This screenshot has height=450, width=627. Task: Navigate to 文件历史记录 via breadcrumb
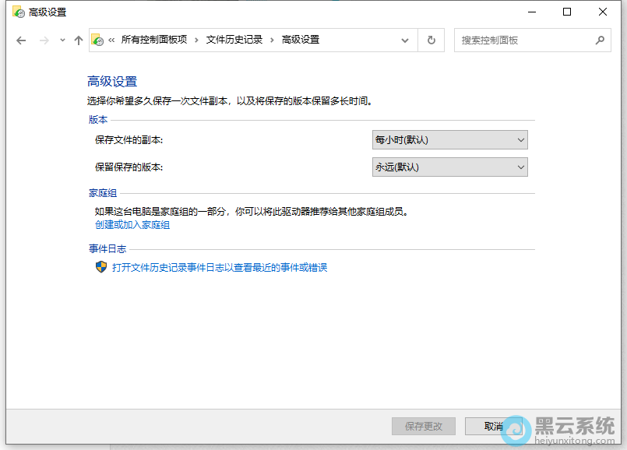(x=233, y=39)
